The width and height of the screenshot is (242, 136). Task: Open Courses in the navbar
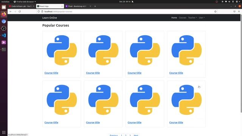(182, 18)
